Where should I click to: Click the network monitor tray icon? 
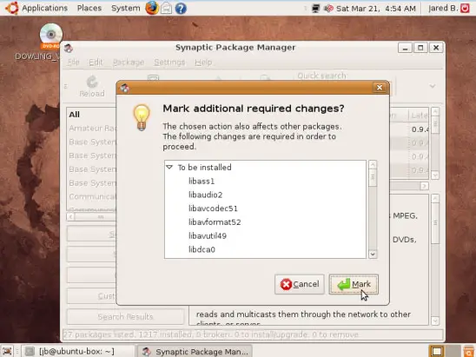click(x=315, y=9)
